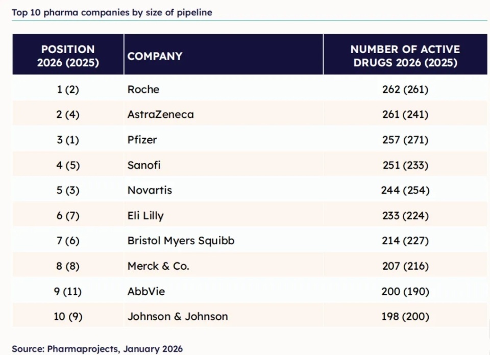Click AbbVie's drug count 200 (190)
This screenshot has width=490, height=355.
(405, 292)
